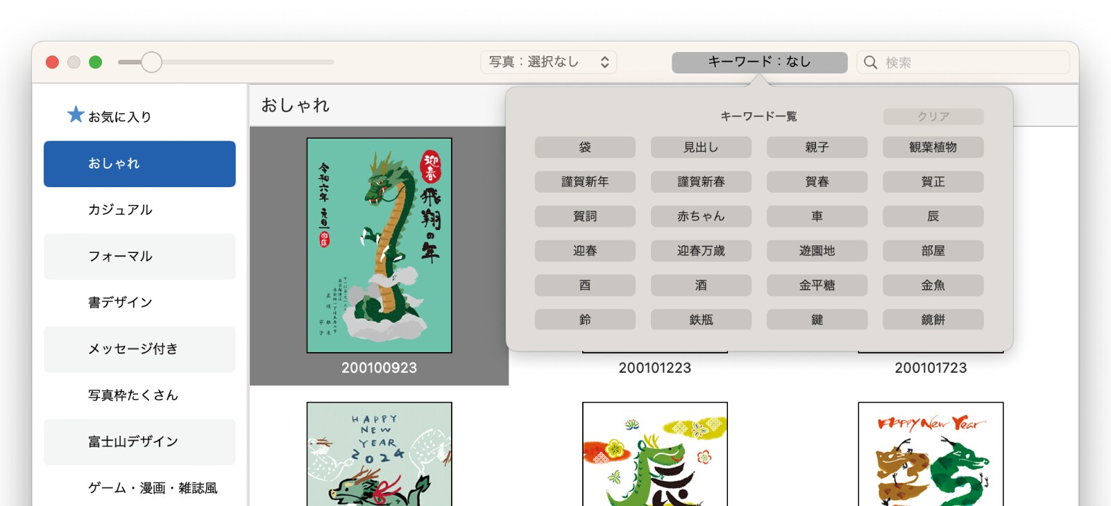
Task: Open the 写真：選択なし dropdown
Action: [x=549, y=62]
